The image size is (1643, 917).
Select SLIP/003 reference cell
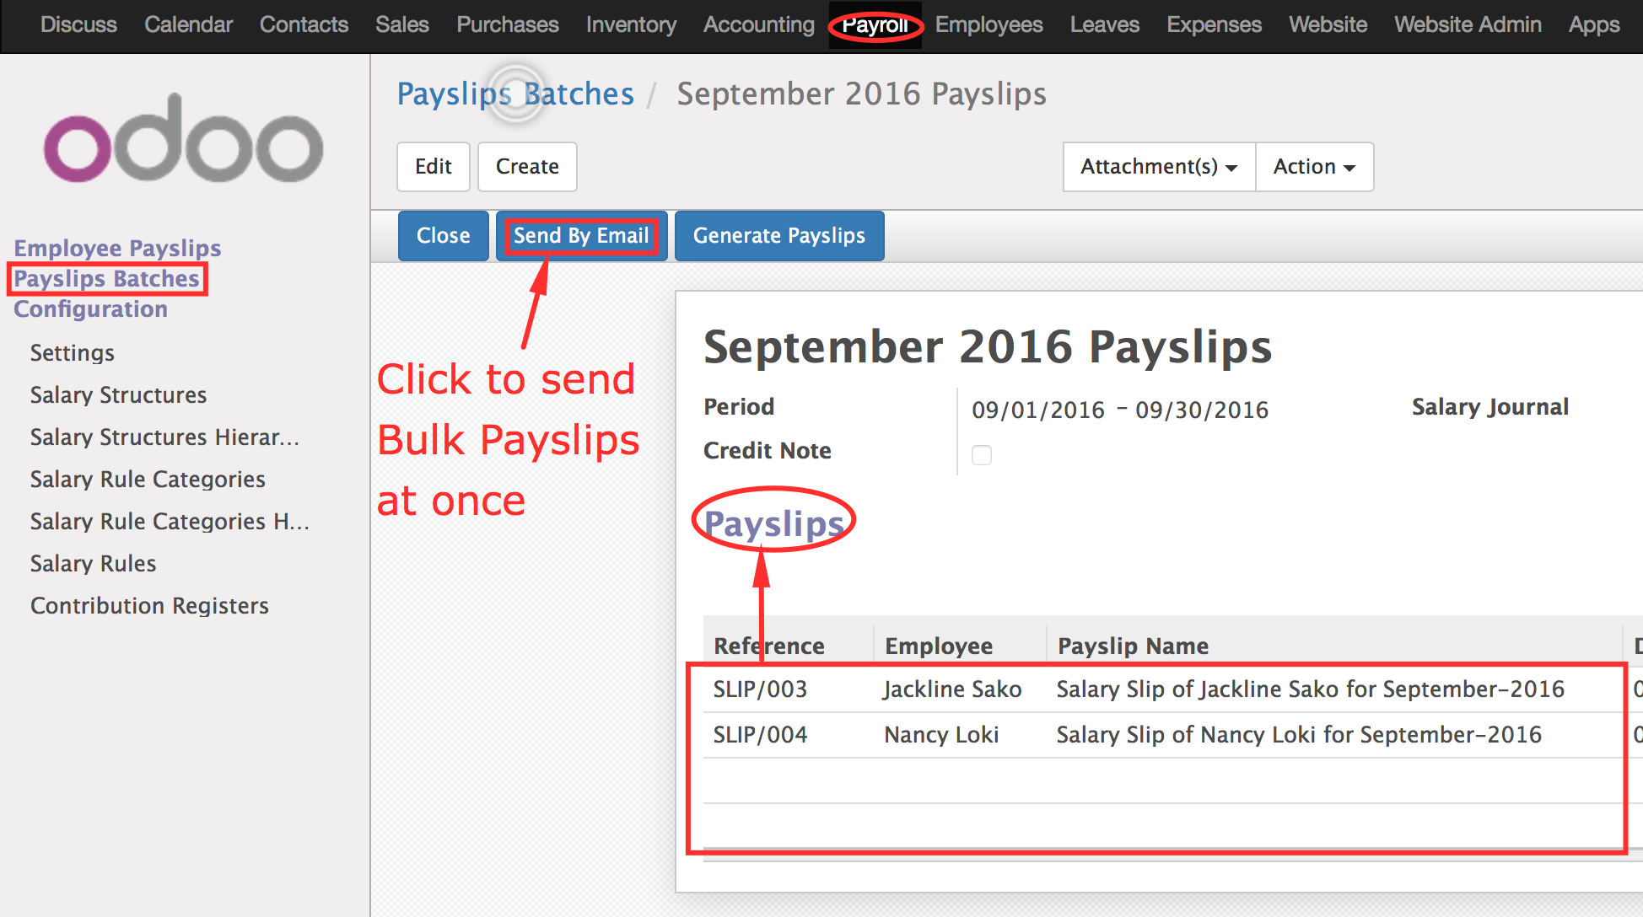[760, 689]
